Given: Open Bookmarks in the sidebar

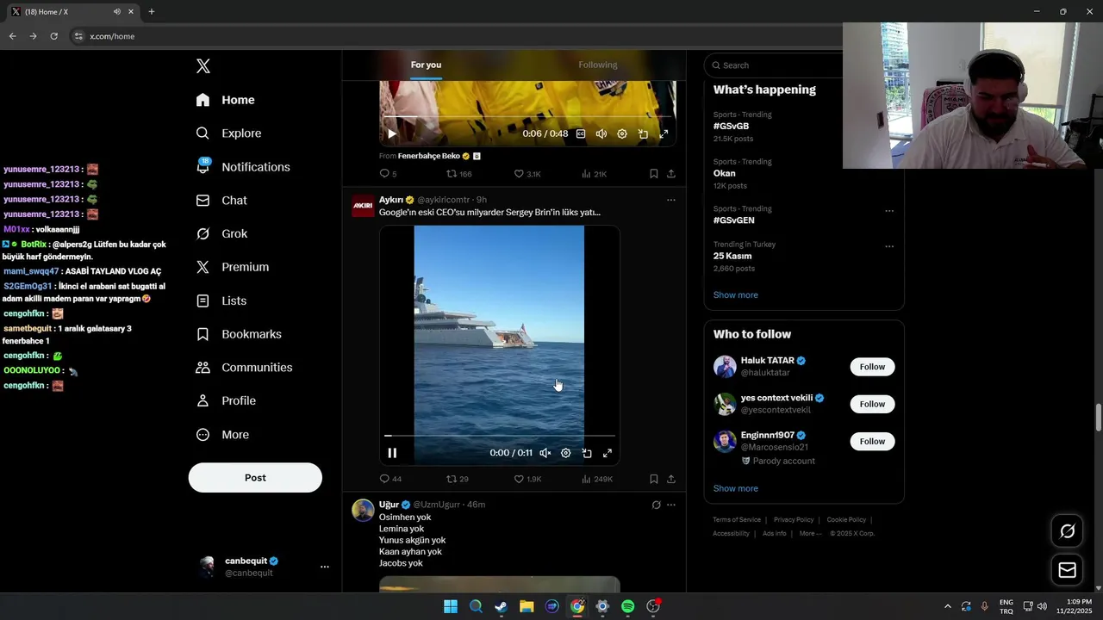Looking at the screenshot, I should coord(239,334).
